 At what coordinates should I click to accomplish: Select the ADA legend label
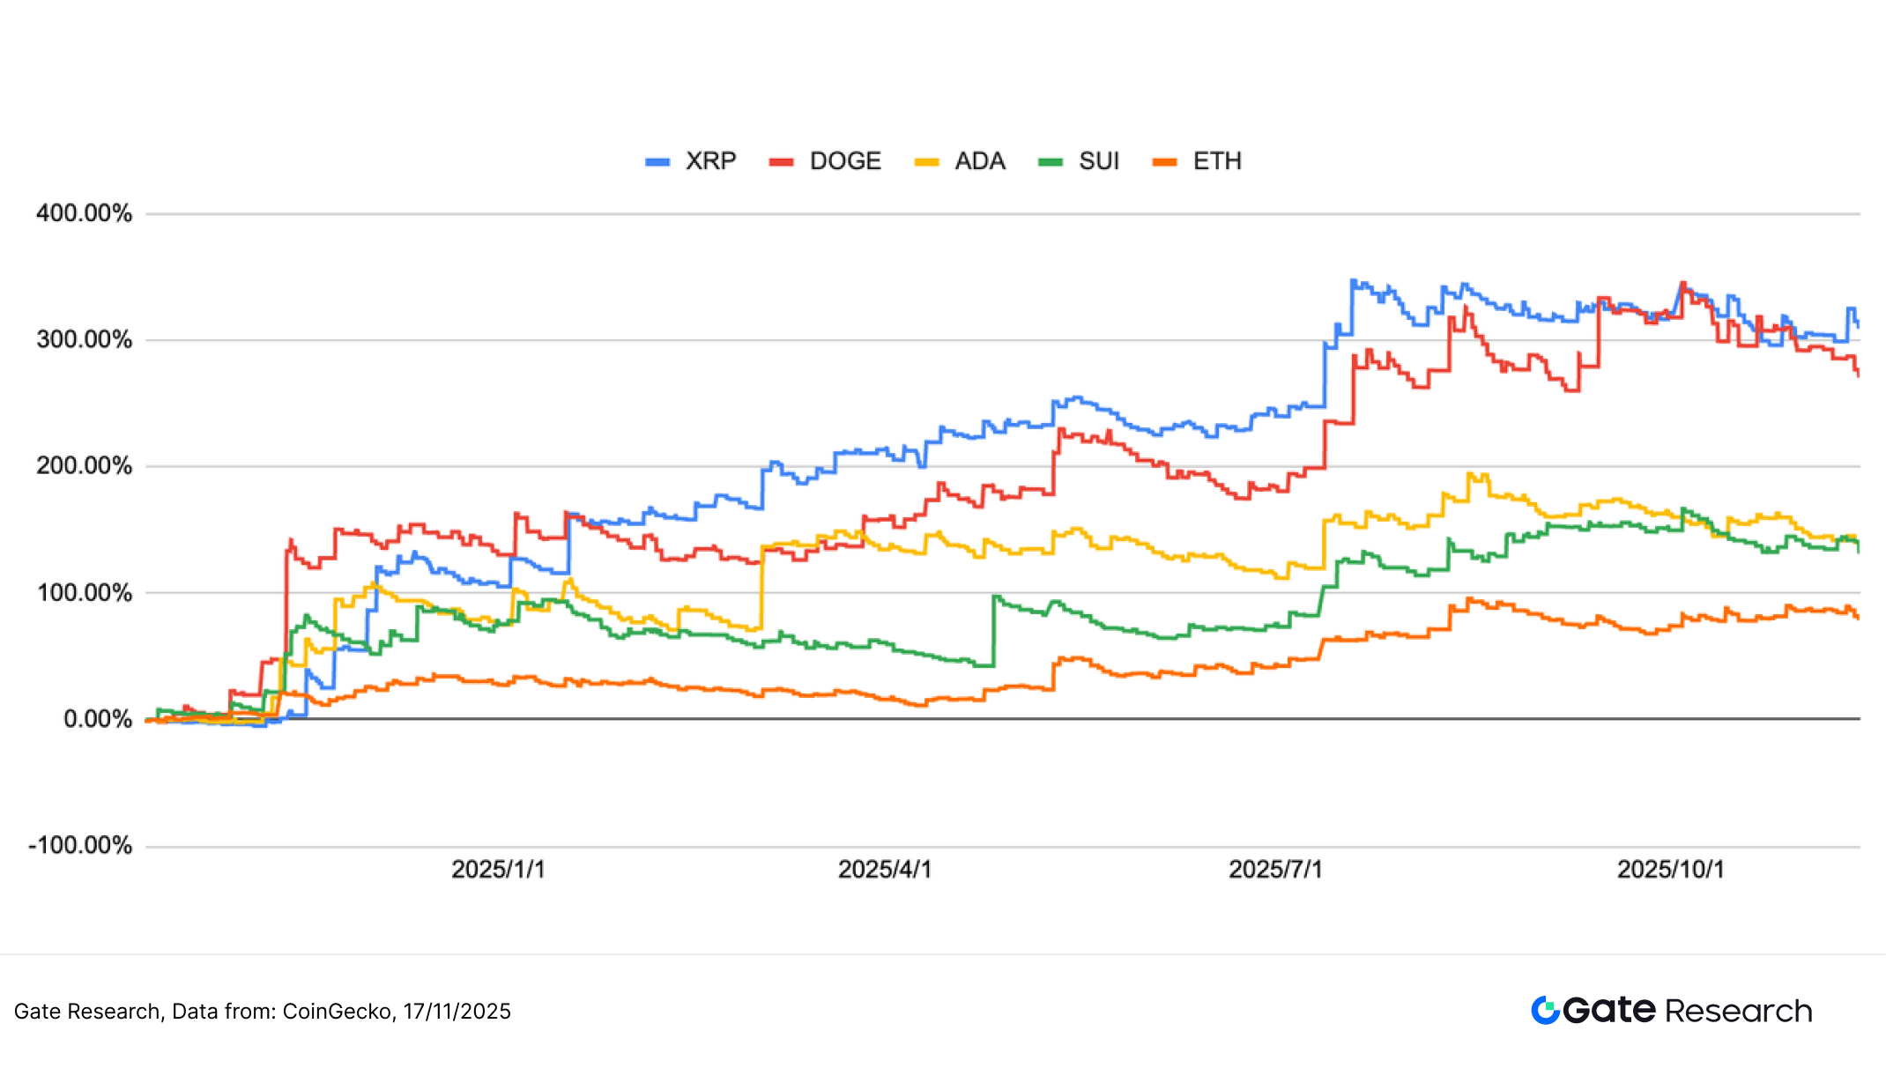pos(980,161)
